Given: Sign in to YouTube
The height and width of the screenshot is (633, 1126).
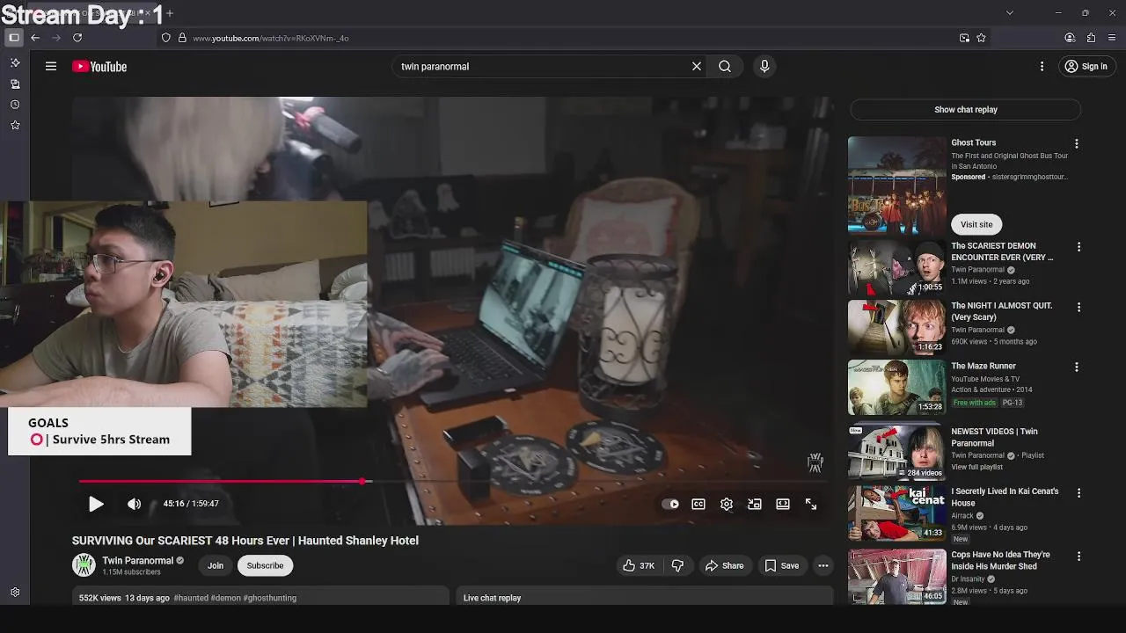Looking at the screenshot, I should (x=1086, y=66).
